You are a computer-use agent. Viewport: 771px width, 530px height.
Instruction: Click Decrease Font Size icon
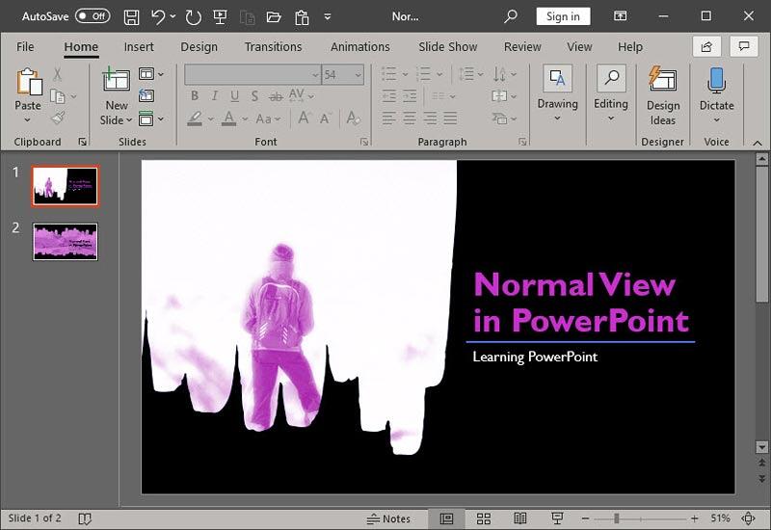tap(325, 118)
